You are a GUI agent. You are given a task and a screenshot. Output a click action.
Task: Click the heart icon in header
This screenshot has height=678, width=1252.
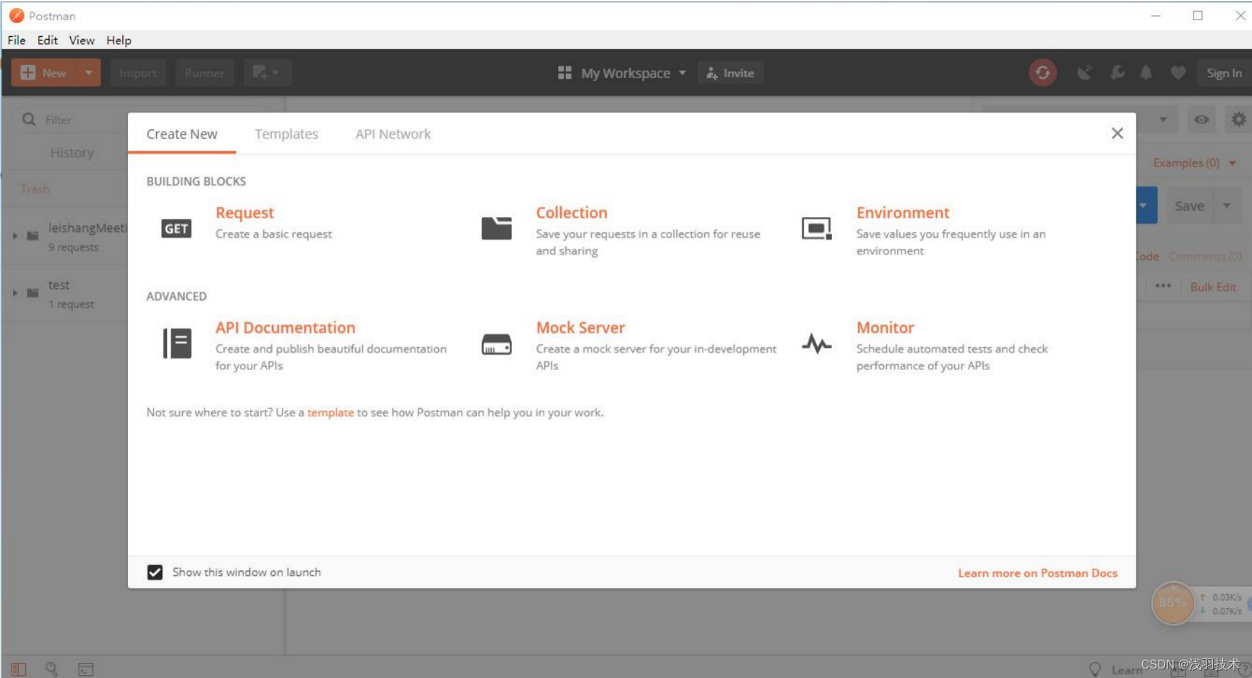[x=1178, y=73]
